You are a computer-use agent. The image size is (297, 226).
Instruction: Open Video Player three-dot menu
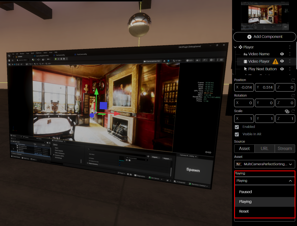(290, 61)
